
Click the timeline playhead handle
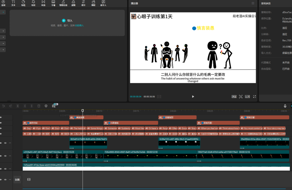83,111
